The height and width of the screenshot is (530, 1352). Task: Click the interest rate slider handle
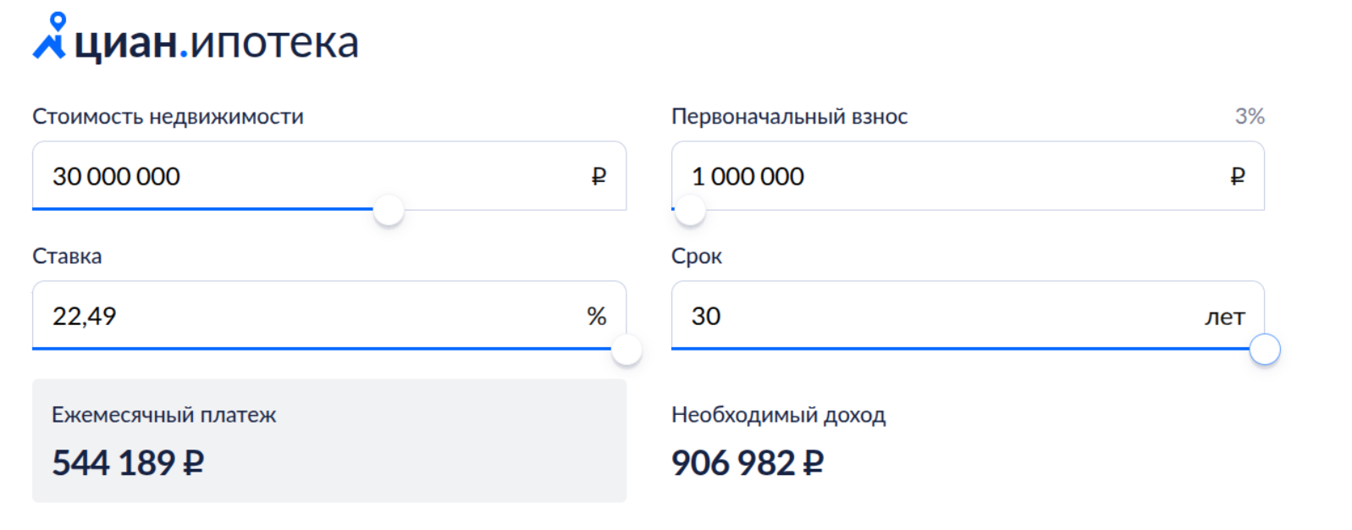pos(626,350)
